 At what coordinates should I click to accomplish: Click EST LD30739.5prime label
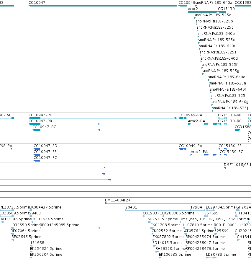[x=221, y=255]
